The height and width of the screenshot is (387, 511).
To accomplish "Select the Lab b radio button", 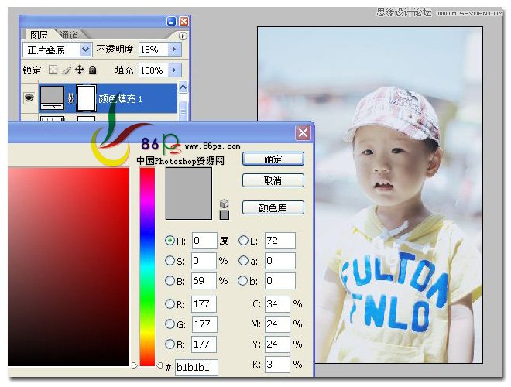I will click(x=243, y=280).
